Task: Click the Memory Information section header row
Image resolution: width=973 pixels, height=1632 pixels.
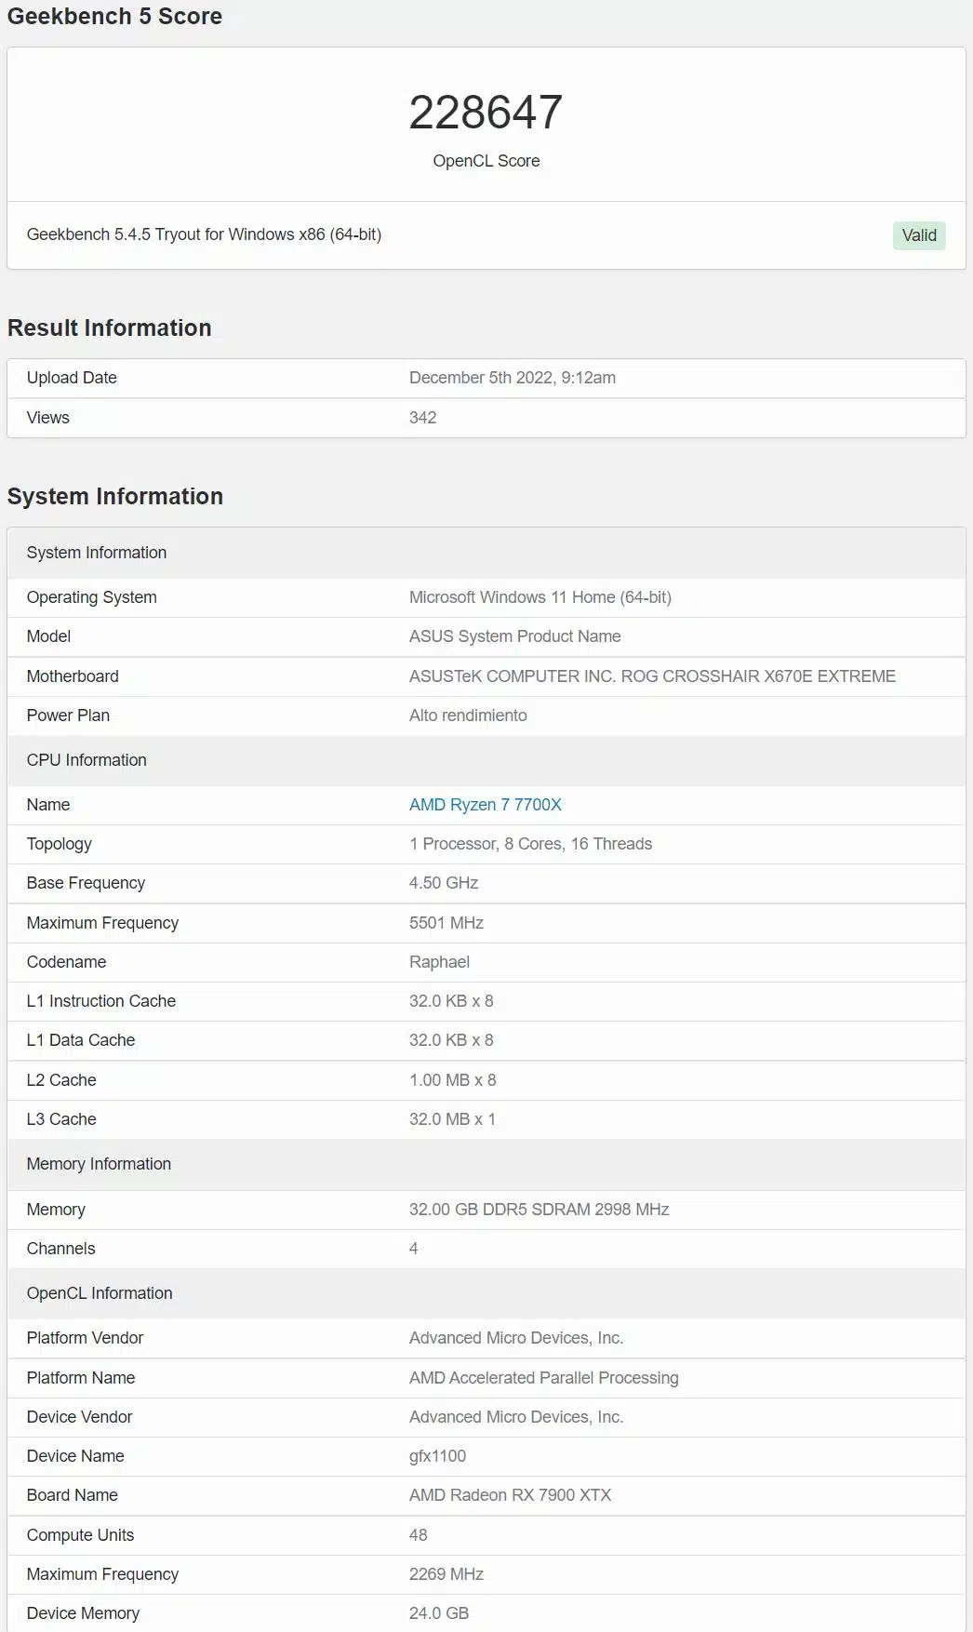Action: click(486, 1164)
